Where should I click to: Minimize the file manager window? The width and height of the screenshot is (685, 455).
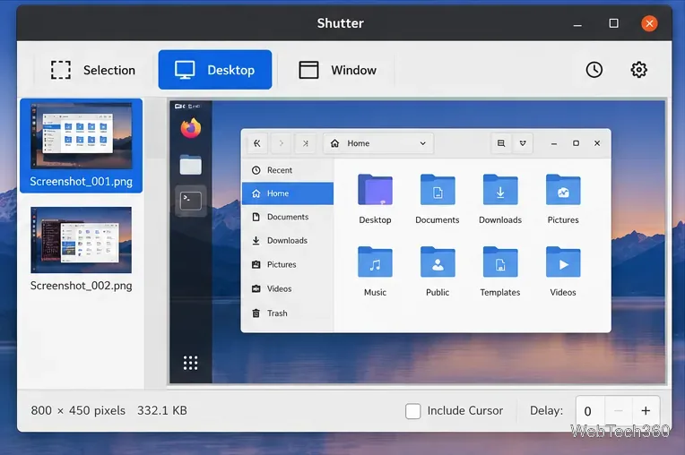pos(554,143)
